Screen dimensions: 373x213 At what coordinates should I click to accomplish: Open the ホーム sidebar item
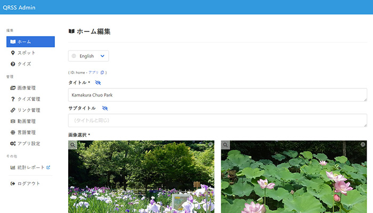(x=30, y=42)
